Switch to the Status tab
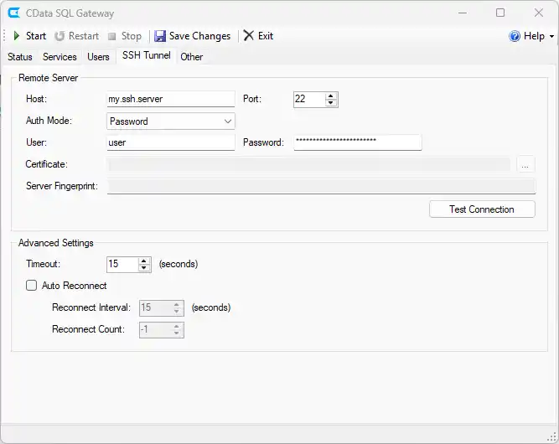The height and width of the screenshot is (444, 559). 20,57
